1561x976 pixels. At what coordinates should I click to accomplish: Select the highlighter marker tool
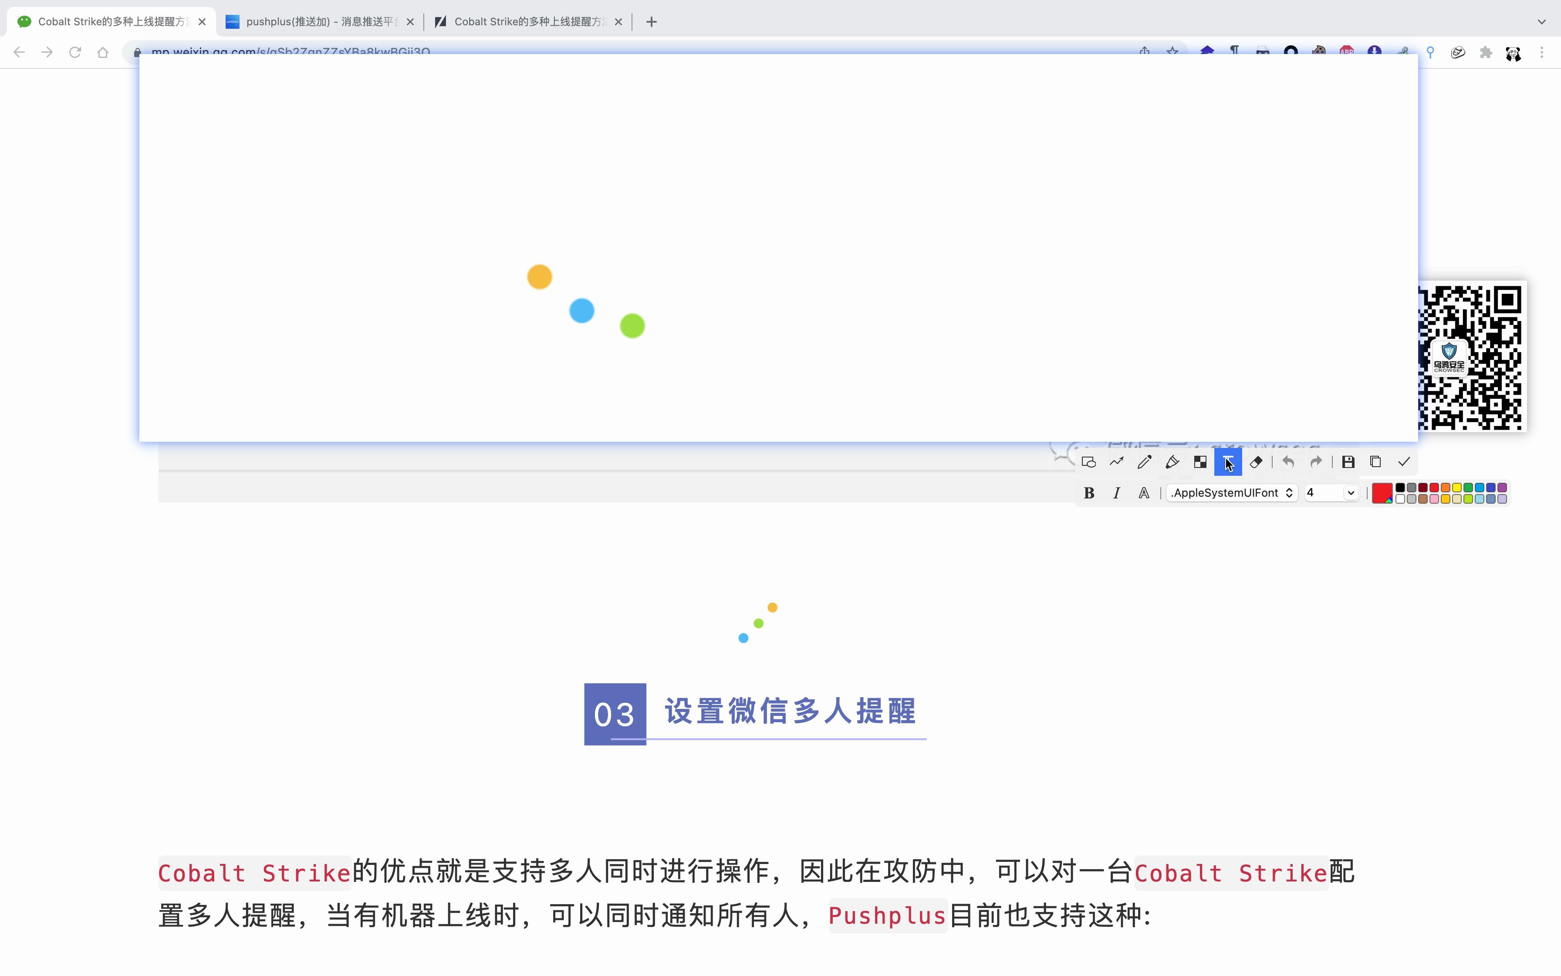pos(1172,462)
